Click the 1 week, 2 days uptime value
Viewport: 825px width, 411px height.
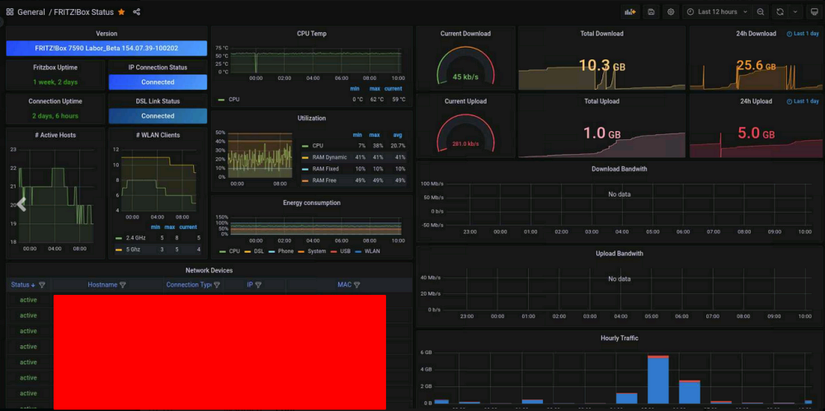pos(55,82)
